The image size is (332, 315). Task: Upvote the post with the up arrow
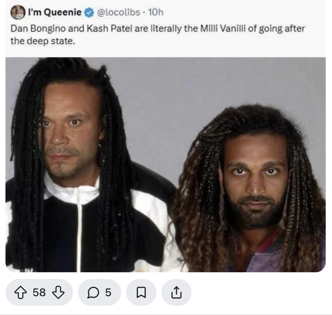point(21,292)
